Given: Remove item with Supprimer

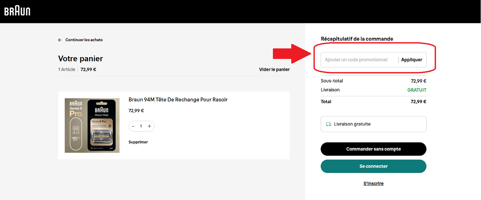Looking at the screenshot, I should (x=138, y=142).
